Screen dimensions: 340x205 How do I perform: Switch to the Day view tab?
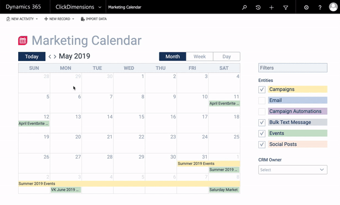click(x=227, y=56)
